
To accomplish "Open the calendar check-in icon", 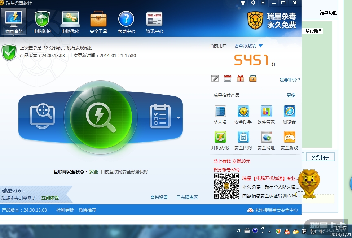I will [x=228, y=78].
